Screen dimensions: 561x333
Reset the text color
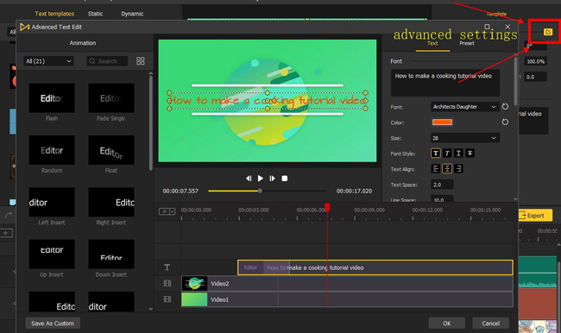click(505, 123)
